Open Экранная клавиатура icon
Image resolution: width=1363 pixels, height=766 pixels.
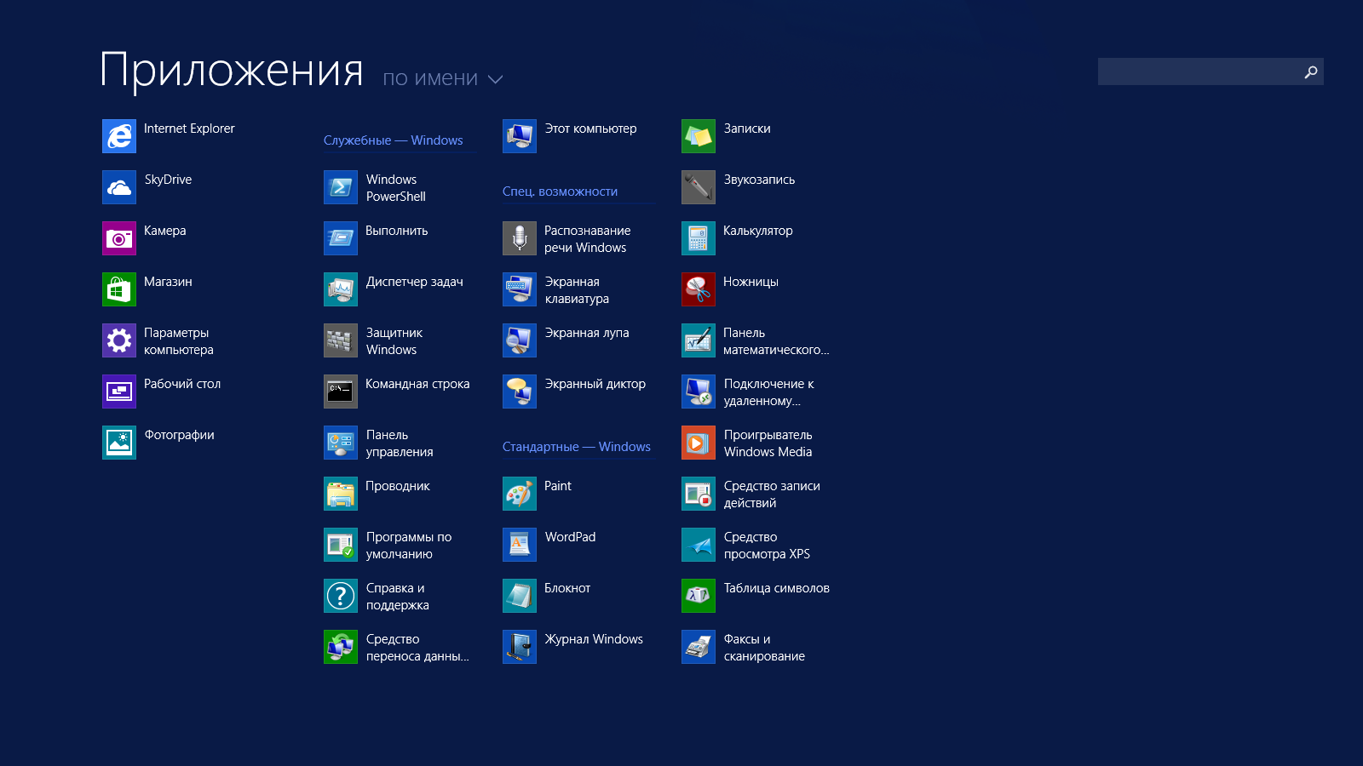pyautogui.click(x=520, y=289)
